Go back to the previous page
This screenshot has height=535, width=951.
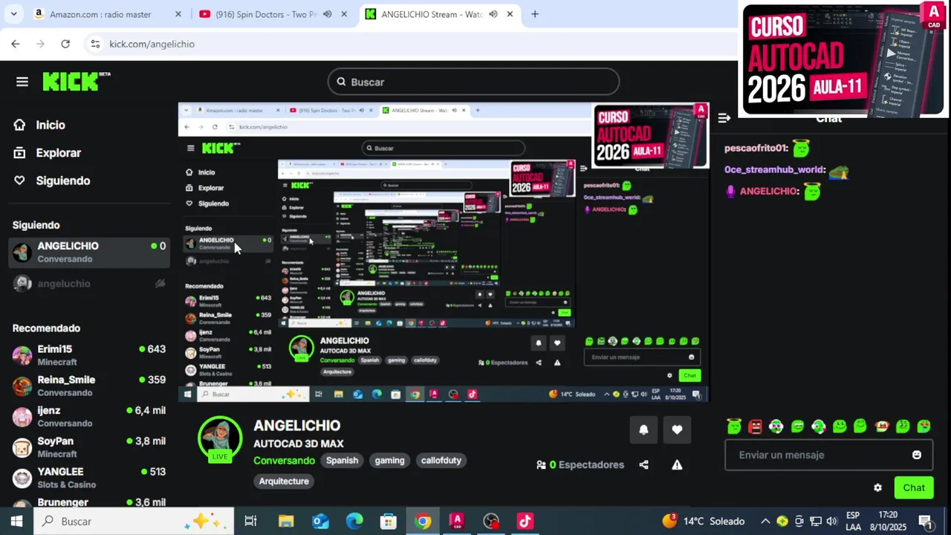coord(16,44)
